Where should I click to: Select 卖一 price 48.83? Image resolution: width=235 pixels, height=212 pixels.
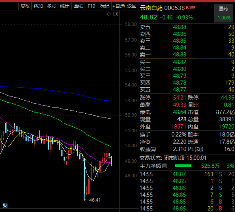(180, 55)
